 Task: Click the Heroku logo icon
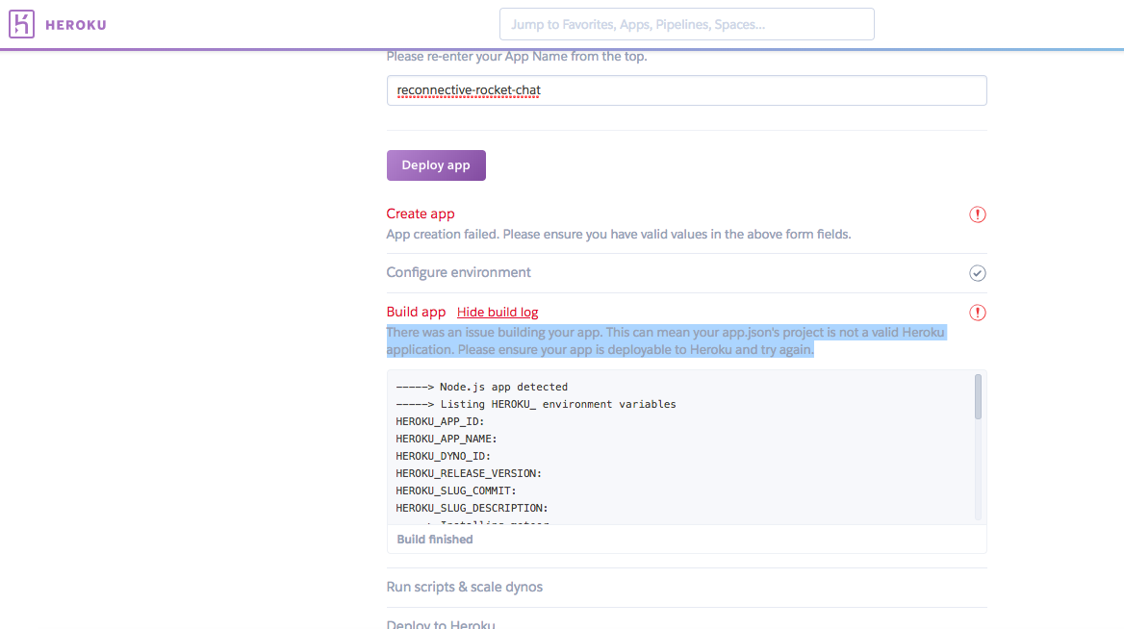click(x=21, y=23)
